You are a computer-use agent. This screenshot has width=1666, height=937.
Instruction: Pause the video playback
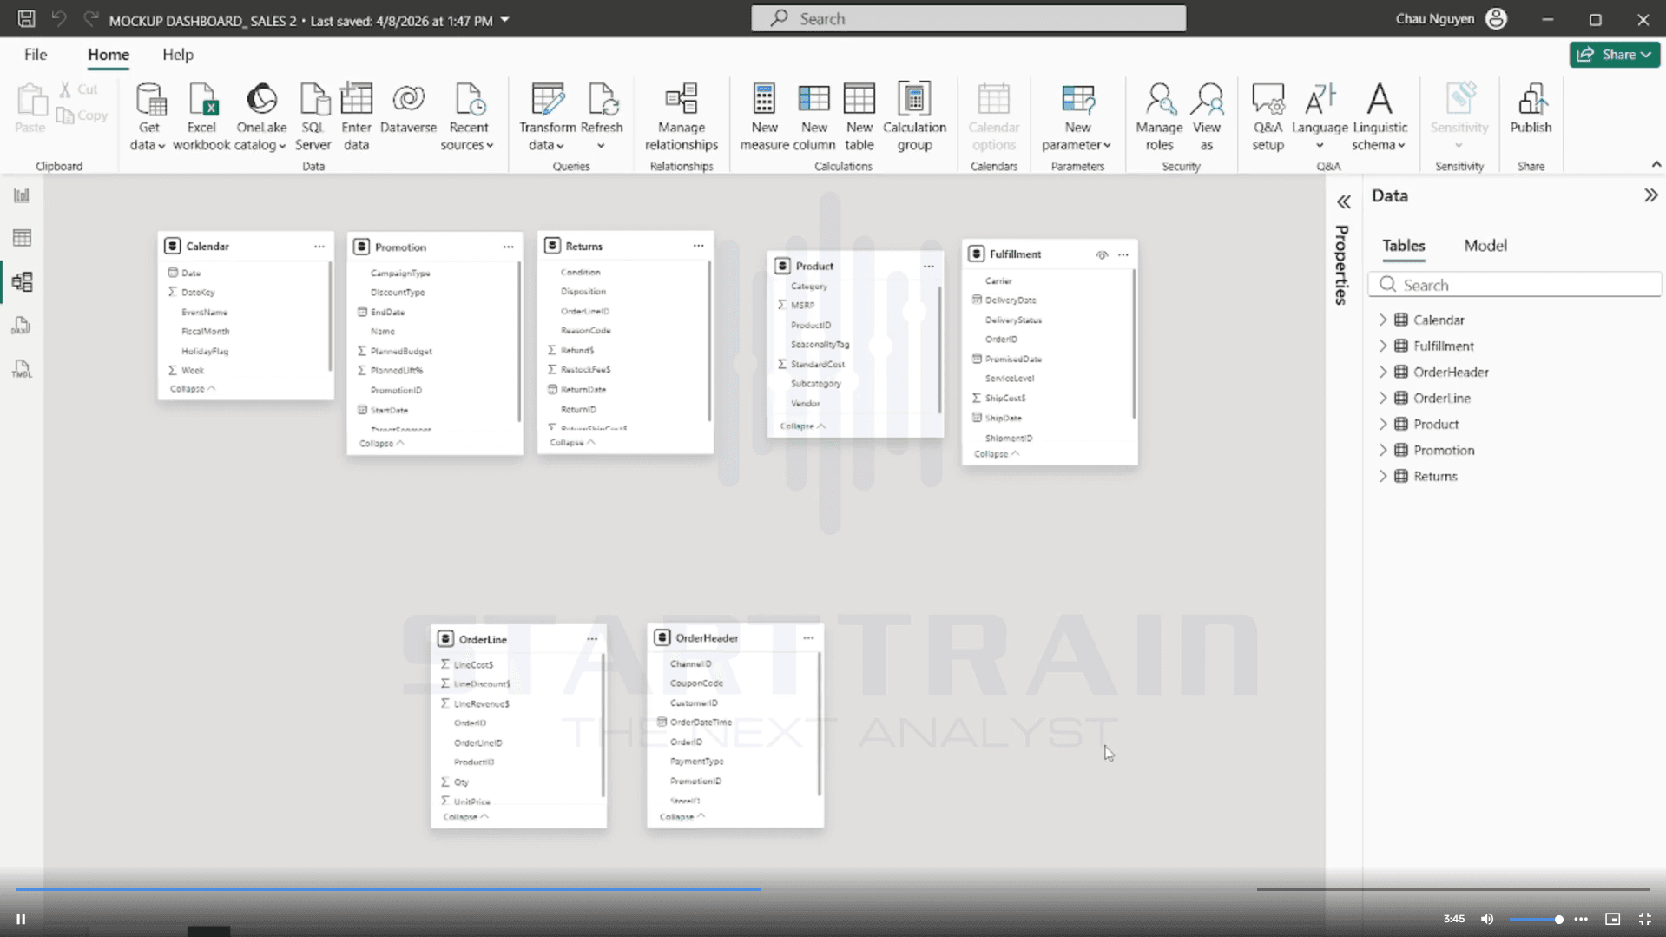click(x=21, y=919)
